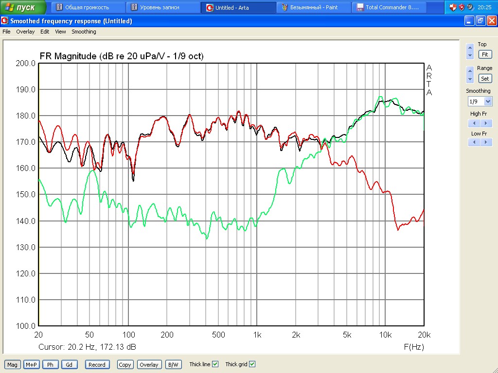Open the Smoothing 1/9 dropdown
498x373 pixels.
pyautogui.click(x=488, y=102)
